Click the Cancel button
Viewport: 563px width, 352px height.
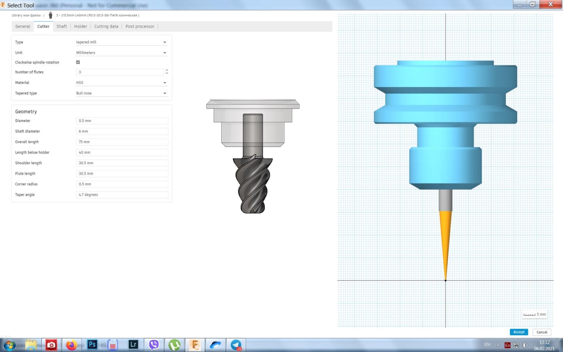[x=542, y=332]
